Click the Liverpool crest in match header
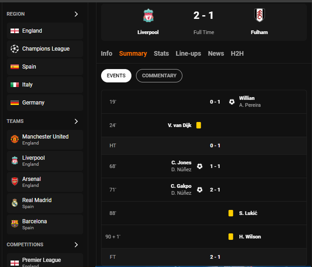 pos(148,16)
